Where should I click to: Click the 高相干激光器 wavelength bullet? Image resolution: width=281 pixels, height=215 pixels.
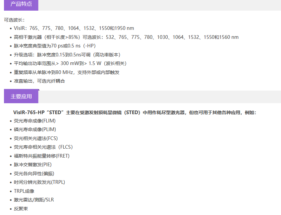(x=126, y=37)
